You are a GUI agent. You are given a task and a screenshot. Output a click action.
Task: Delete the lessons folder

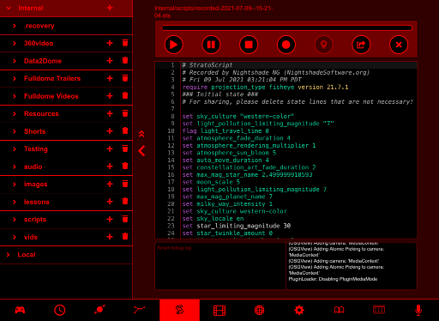(125, 201)
